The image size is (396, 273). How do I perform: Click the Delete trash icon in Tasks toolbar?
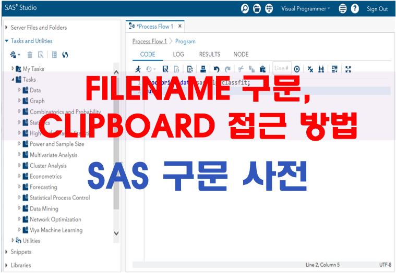(30, 55)
